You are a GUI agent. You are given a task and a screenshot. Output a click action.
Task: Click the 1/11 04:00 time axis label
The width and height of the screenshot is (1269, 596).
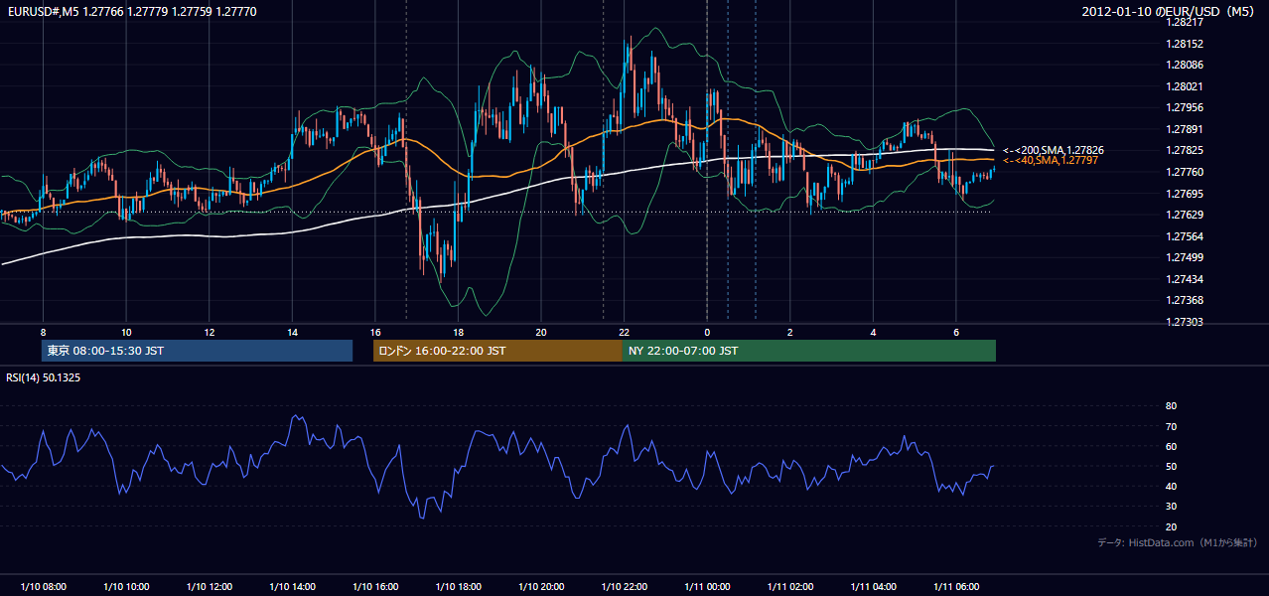874,587
